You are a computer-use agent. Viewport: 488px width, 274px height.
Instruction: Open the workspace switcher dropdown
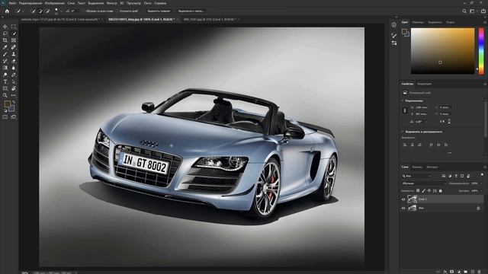click(x=473, y=11)
